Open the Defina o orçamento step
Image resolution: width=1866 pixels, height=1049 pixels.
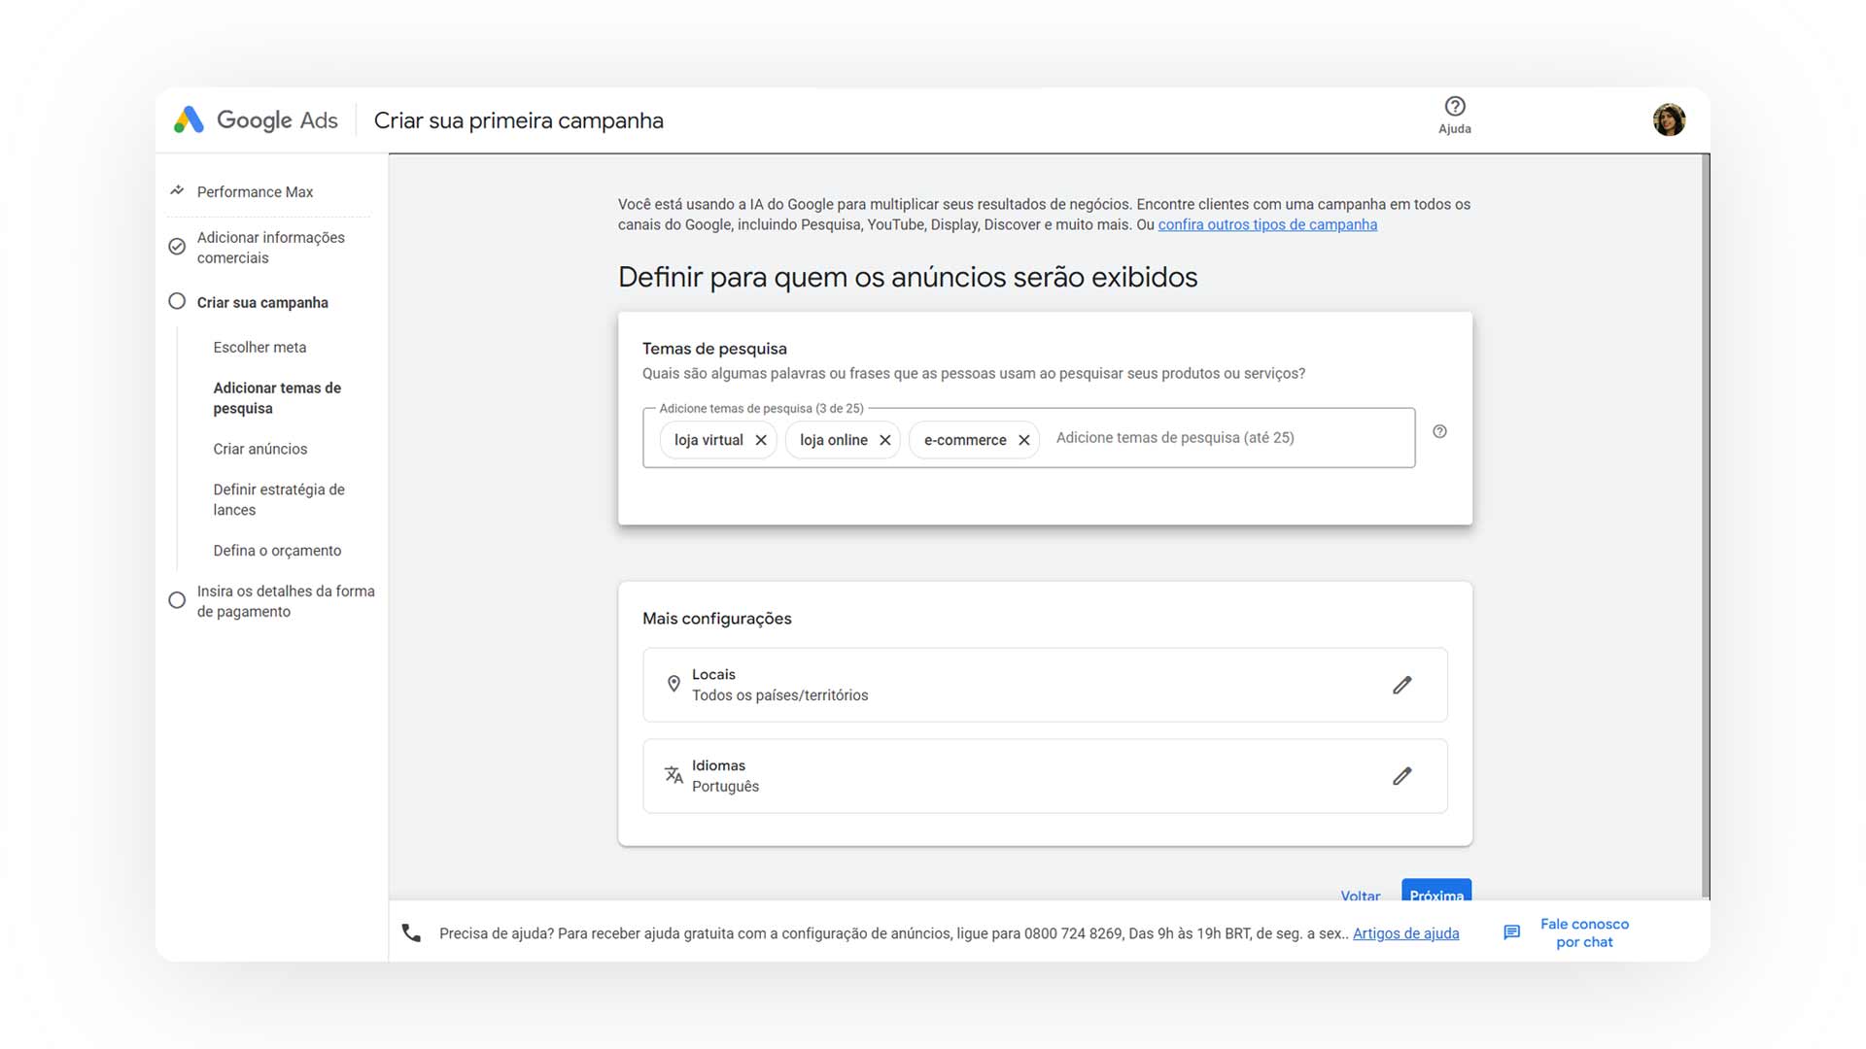tap(277, 551)
